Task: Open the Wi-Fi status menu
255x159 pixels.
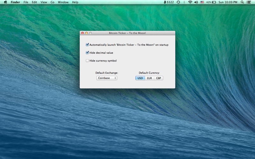Action: [x=190, y=2]
